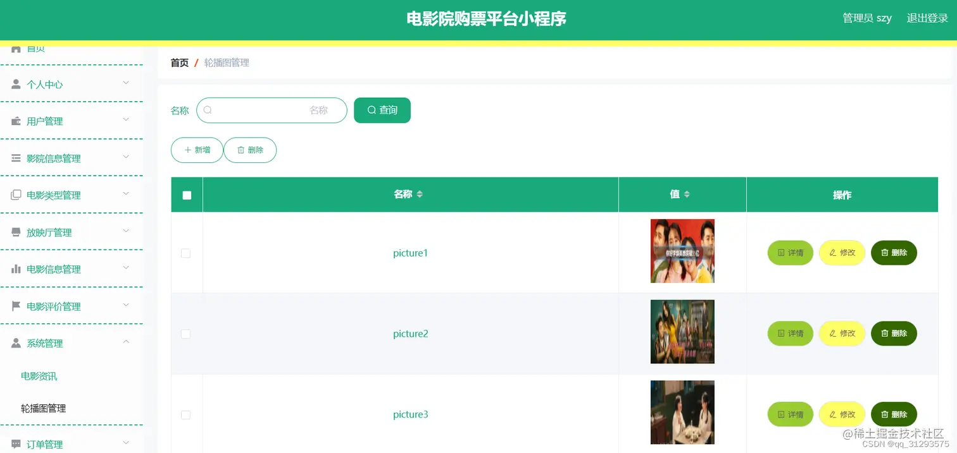This screenshot has width=957, height=453.
Task: Click the user icon beside 系统管理
Action: click(16, 342)
